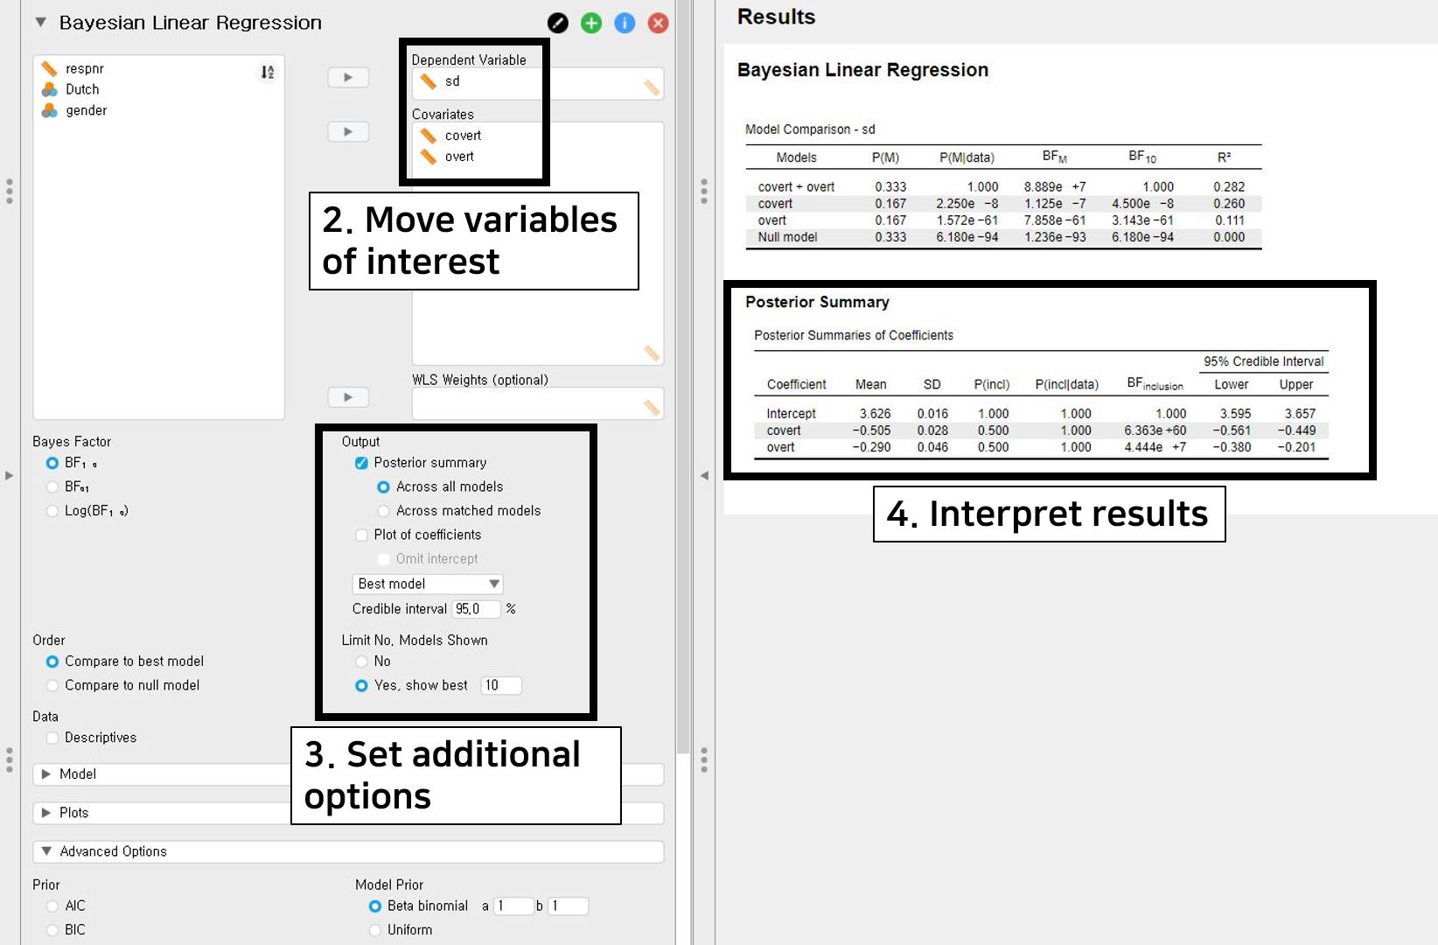
Task: Open the Best model dropdown
Action: point(427,584)
